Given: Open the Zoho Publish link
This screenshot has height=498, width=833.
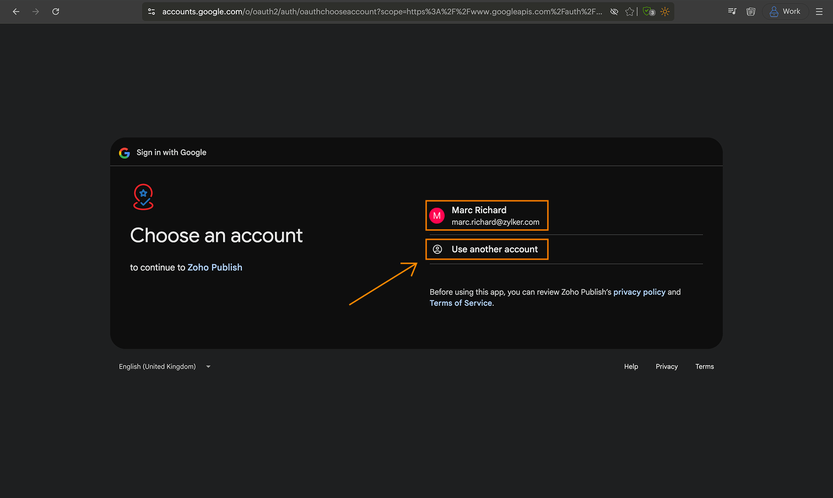Looking at the screenshot, I should (215, 268).
